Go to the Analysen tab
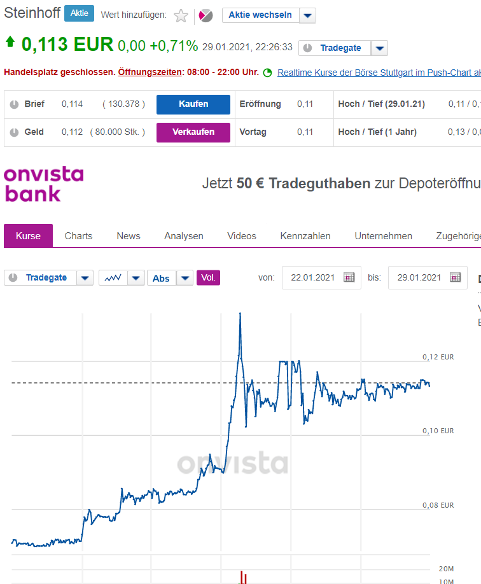This screenshot has width=481, height=584. (184, 236)
